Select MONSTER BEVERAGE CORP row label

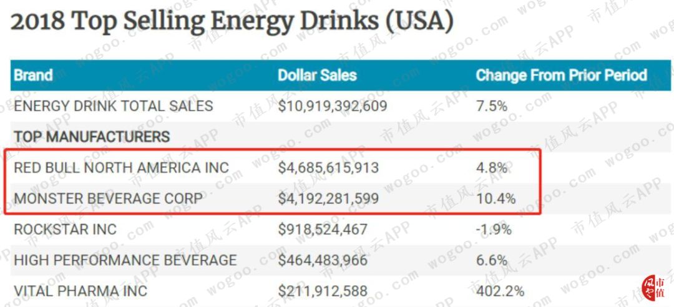108,198
